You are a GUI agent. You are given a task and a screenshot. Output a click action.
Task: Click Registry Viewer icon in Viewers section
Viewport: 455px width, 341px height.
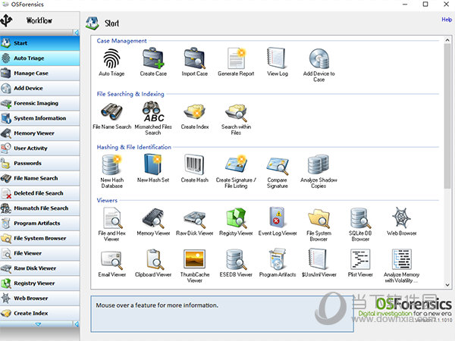pyautogui.click(x=236, y=218)
